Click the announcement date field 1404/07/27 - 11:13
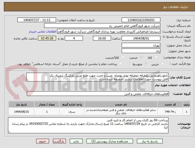 coord(37,20)
